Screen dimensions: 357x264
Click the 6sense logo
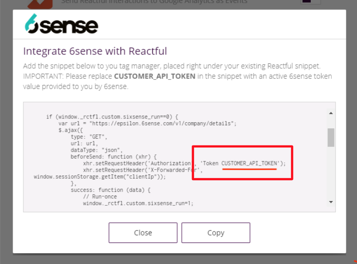pyautogui.click(x=62, y=24)
